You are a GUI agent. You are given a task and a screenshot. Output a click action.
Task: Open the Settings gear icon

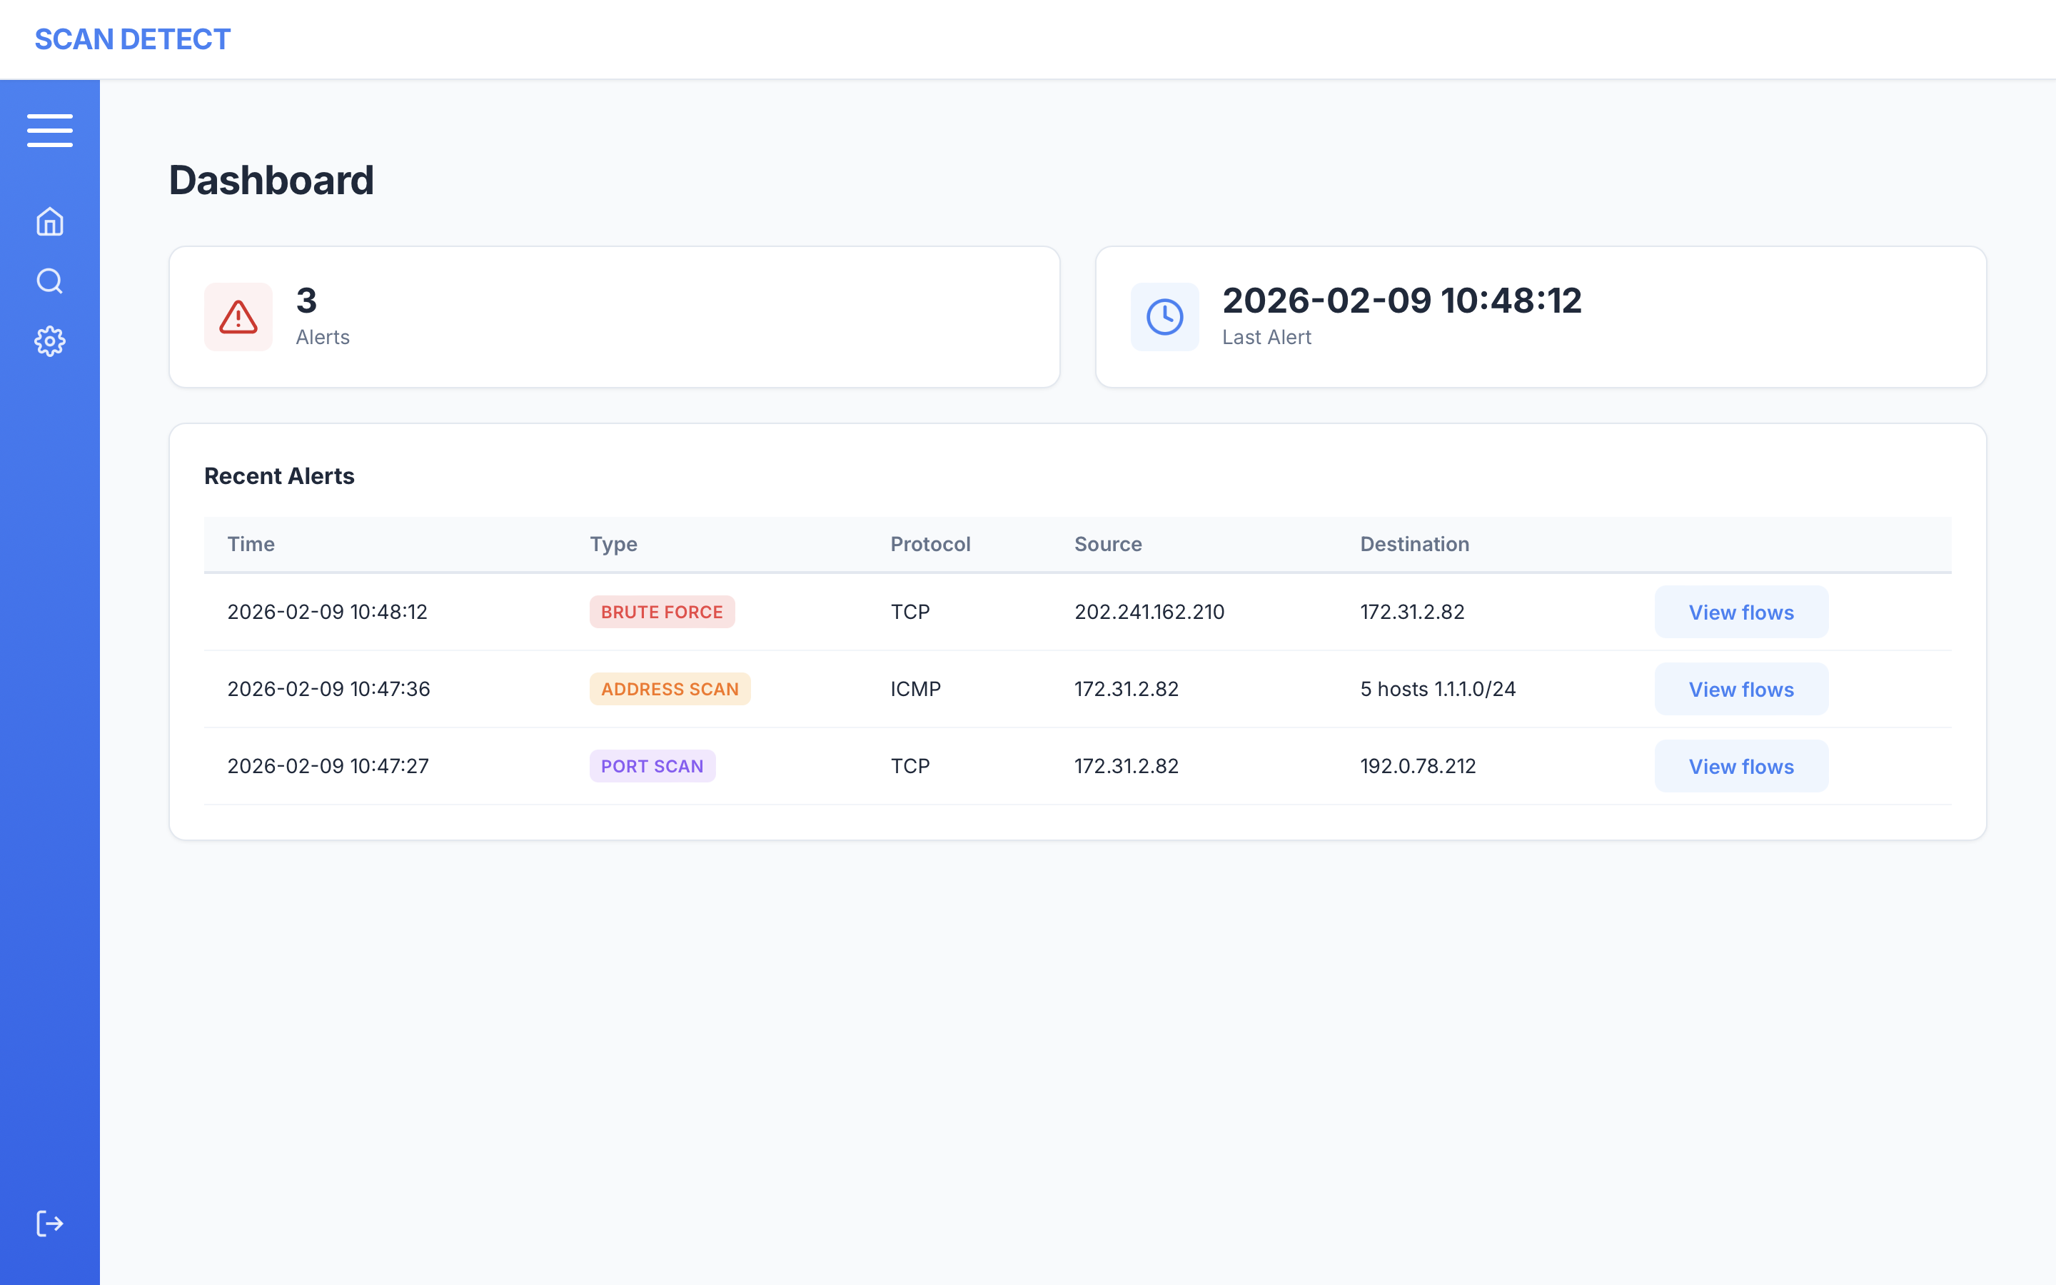[x=49, y=341]
